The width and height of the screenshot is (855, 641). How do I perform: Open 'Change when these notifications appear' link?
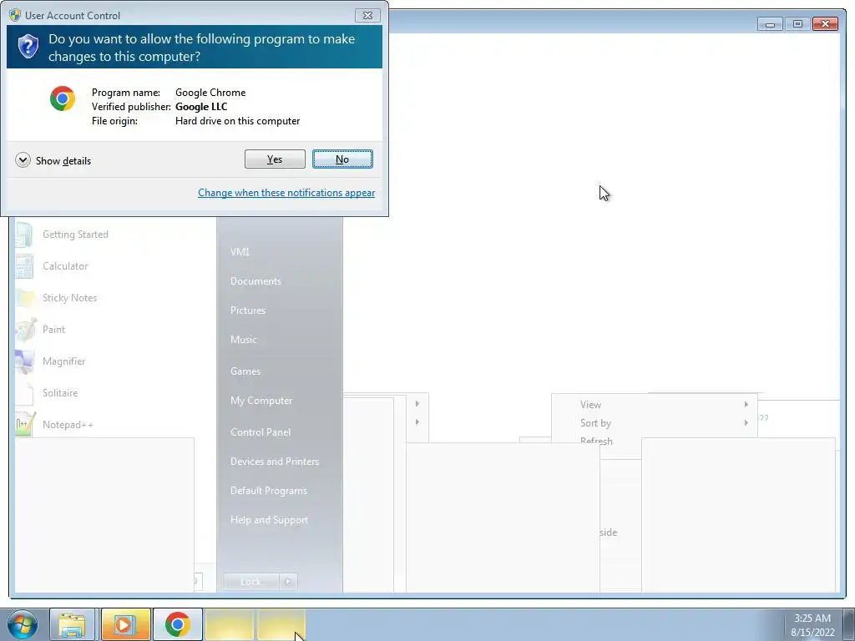286,193
